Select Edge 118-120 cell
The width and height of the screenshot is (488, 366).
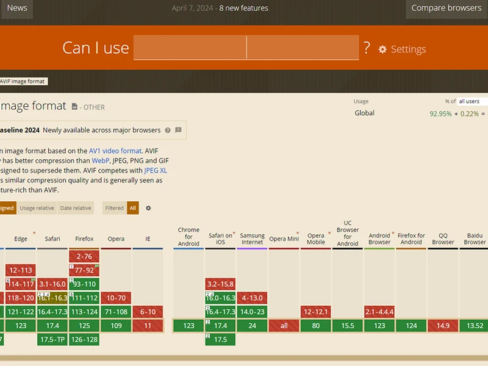(x=21, y=298)
